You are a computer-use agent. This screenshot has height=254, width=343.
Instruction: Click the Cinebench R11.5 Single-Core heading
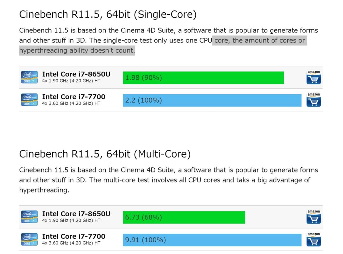[x=108, y=14]
